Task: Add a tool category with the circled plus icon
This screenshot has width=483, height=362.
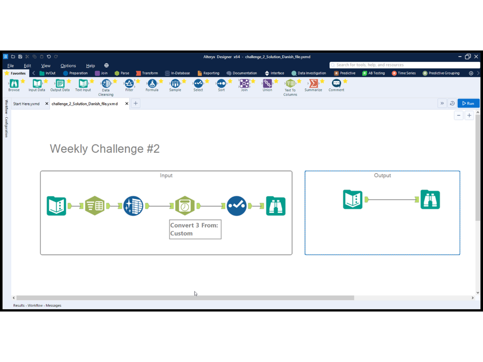Action: pos(471,73)
